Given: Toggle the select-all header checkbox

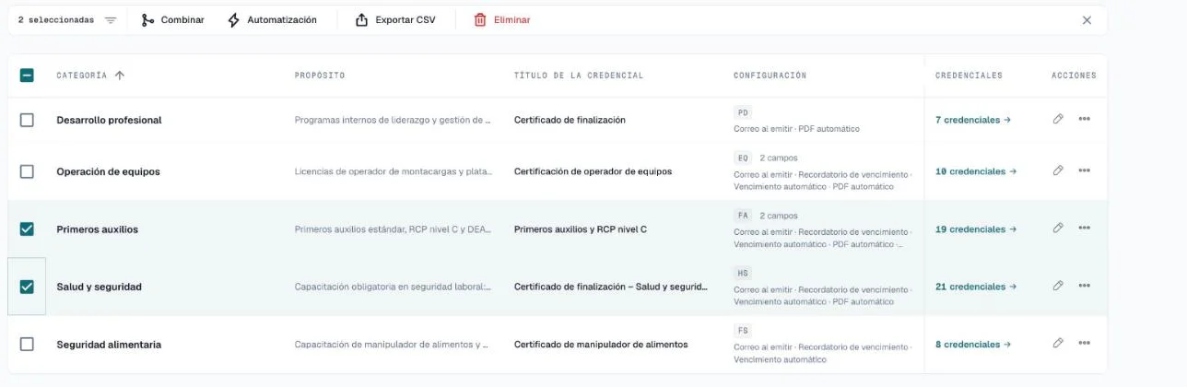Looking at the screenshot, I should (x=27, y=76).
